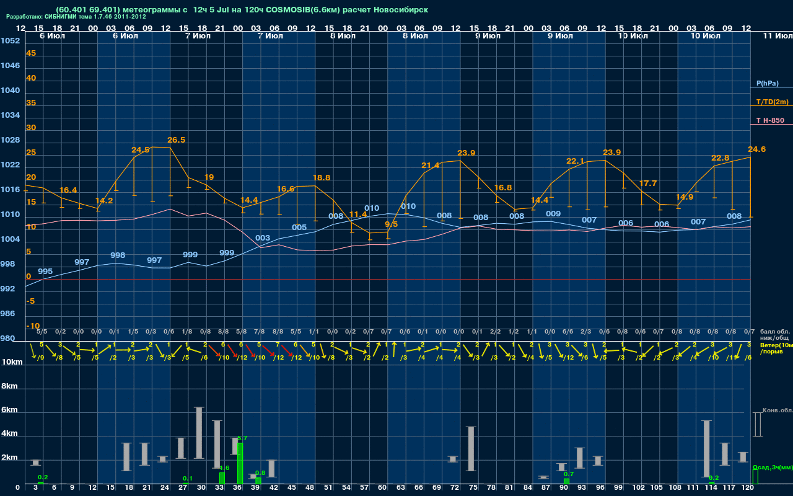Image resolution: width=793 pixels, height=496 pixels.
Task: Click the green precipitation bar labeled 5.7
Action: pos(240,463)
